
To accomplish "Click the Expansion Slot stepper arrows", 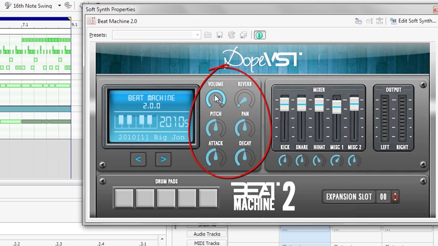I will (x=395, y=196).
